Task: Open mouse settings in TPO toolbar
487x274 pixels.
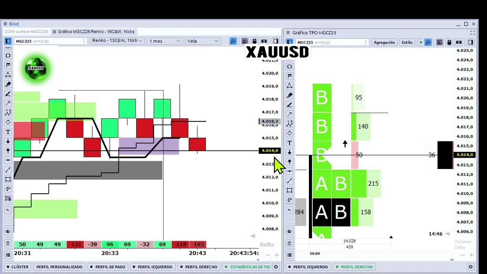Action: point(449,42)
